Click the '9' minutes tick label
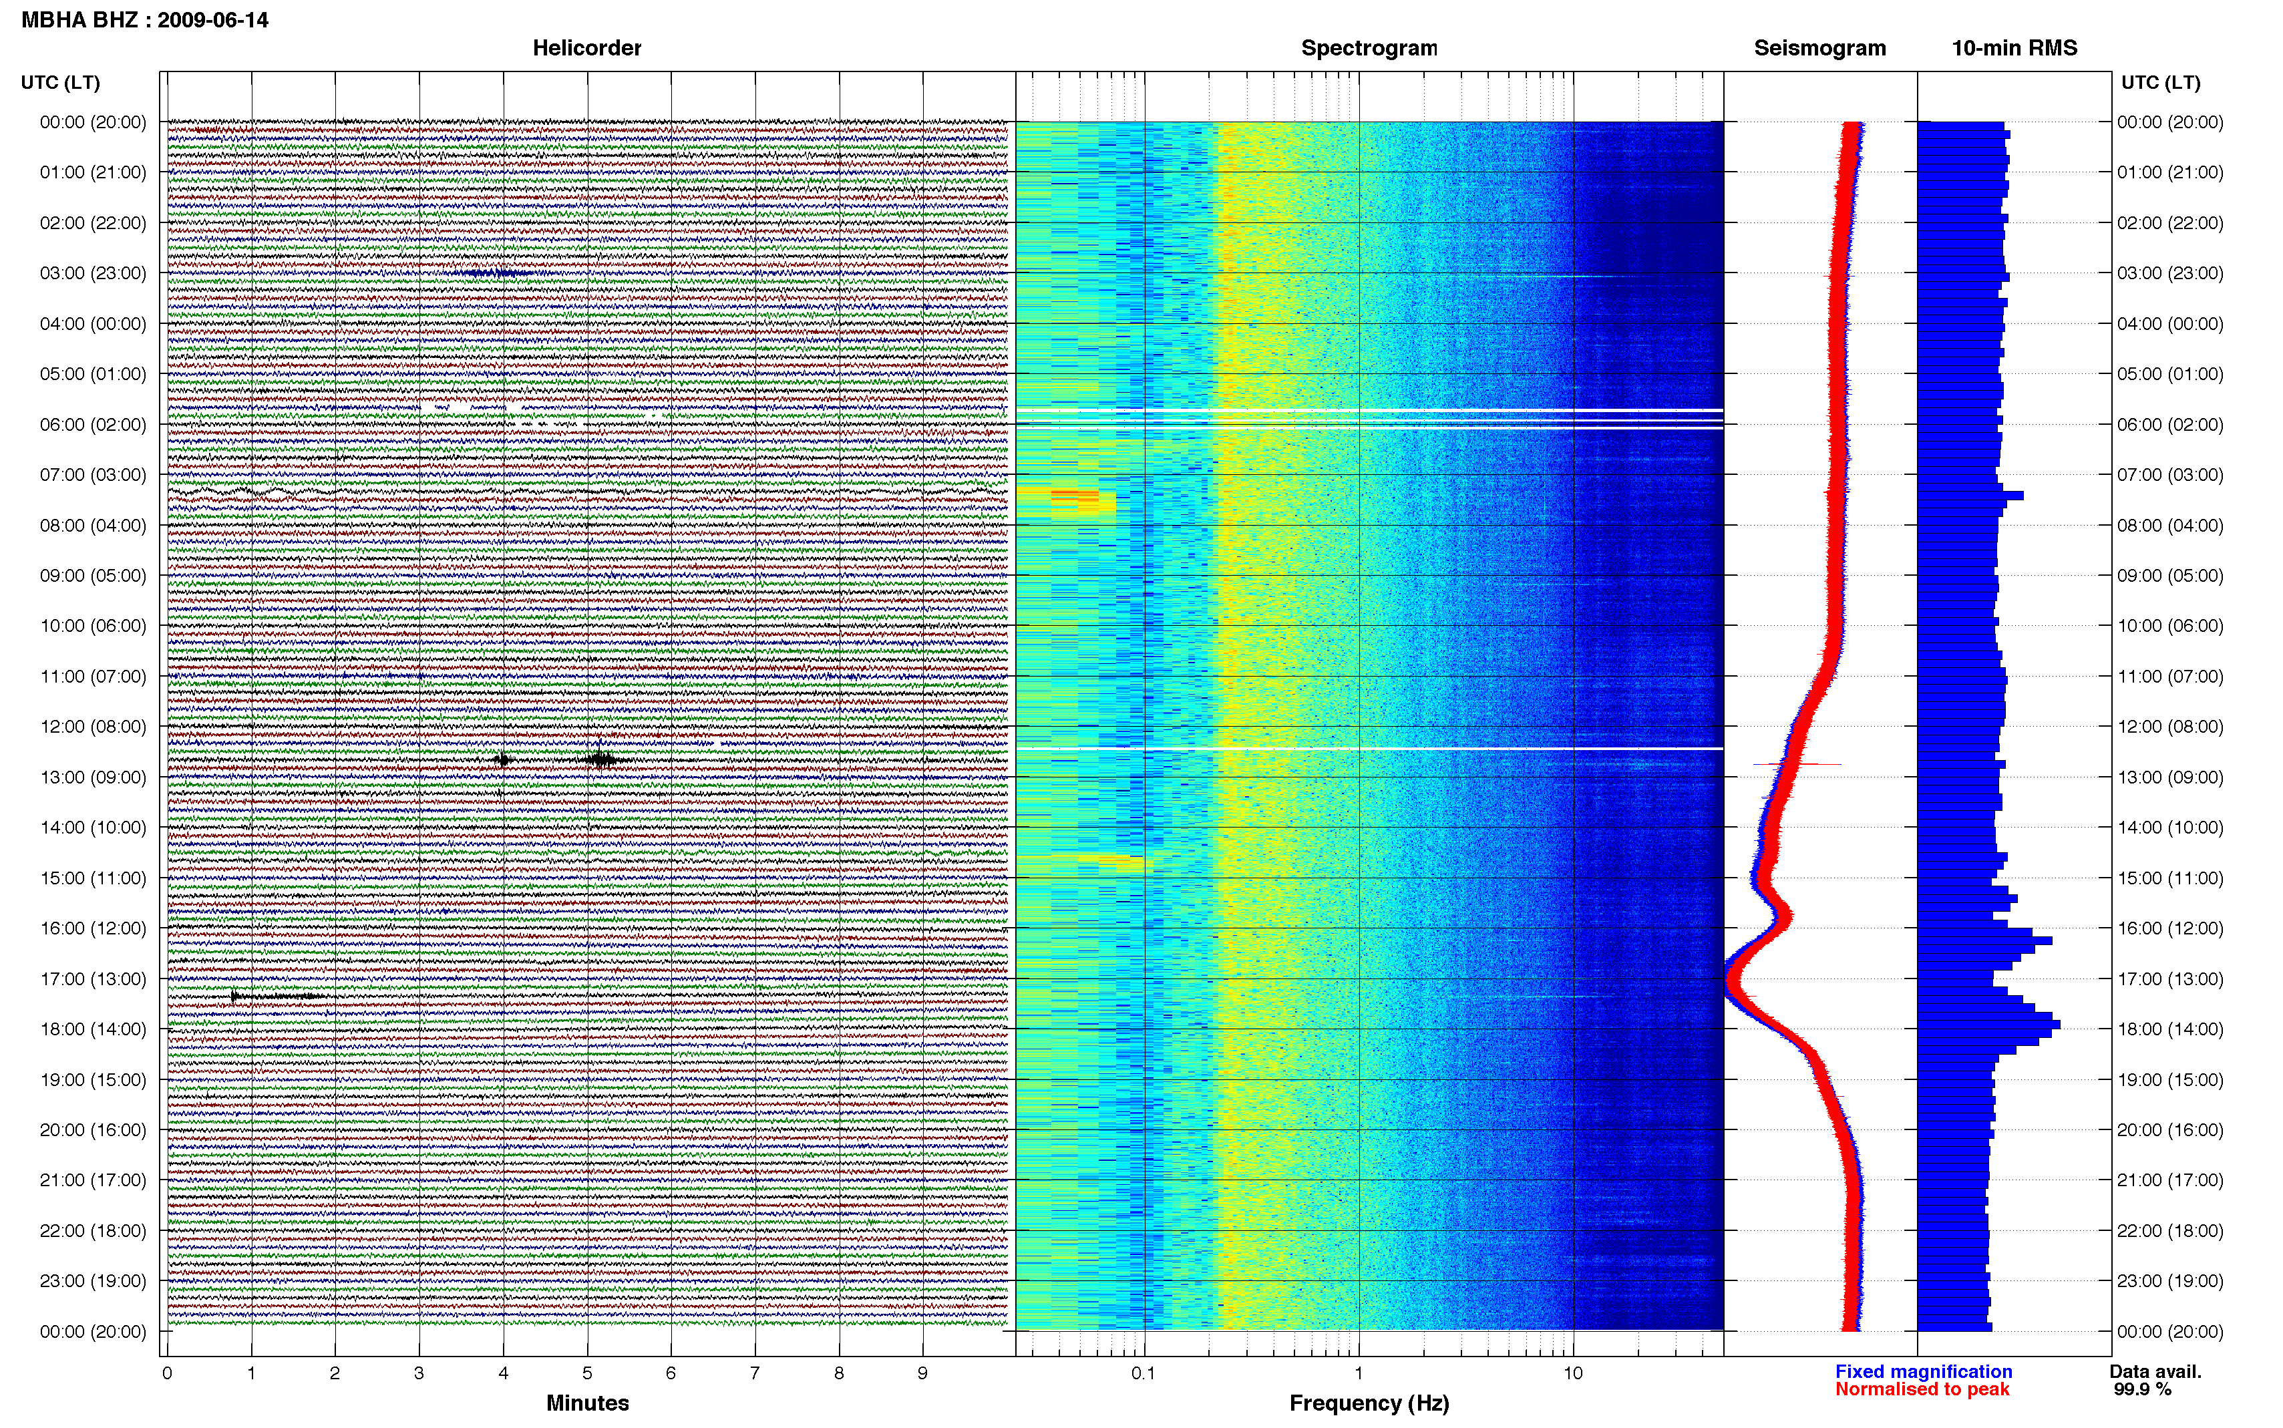The width and height of the screenshot is (2283, 1428). (x=922, y=1373)
